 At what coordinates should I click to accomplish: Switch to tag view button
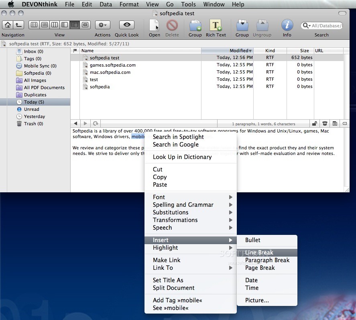pyautogui.click(x=85, y=25)
